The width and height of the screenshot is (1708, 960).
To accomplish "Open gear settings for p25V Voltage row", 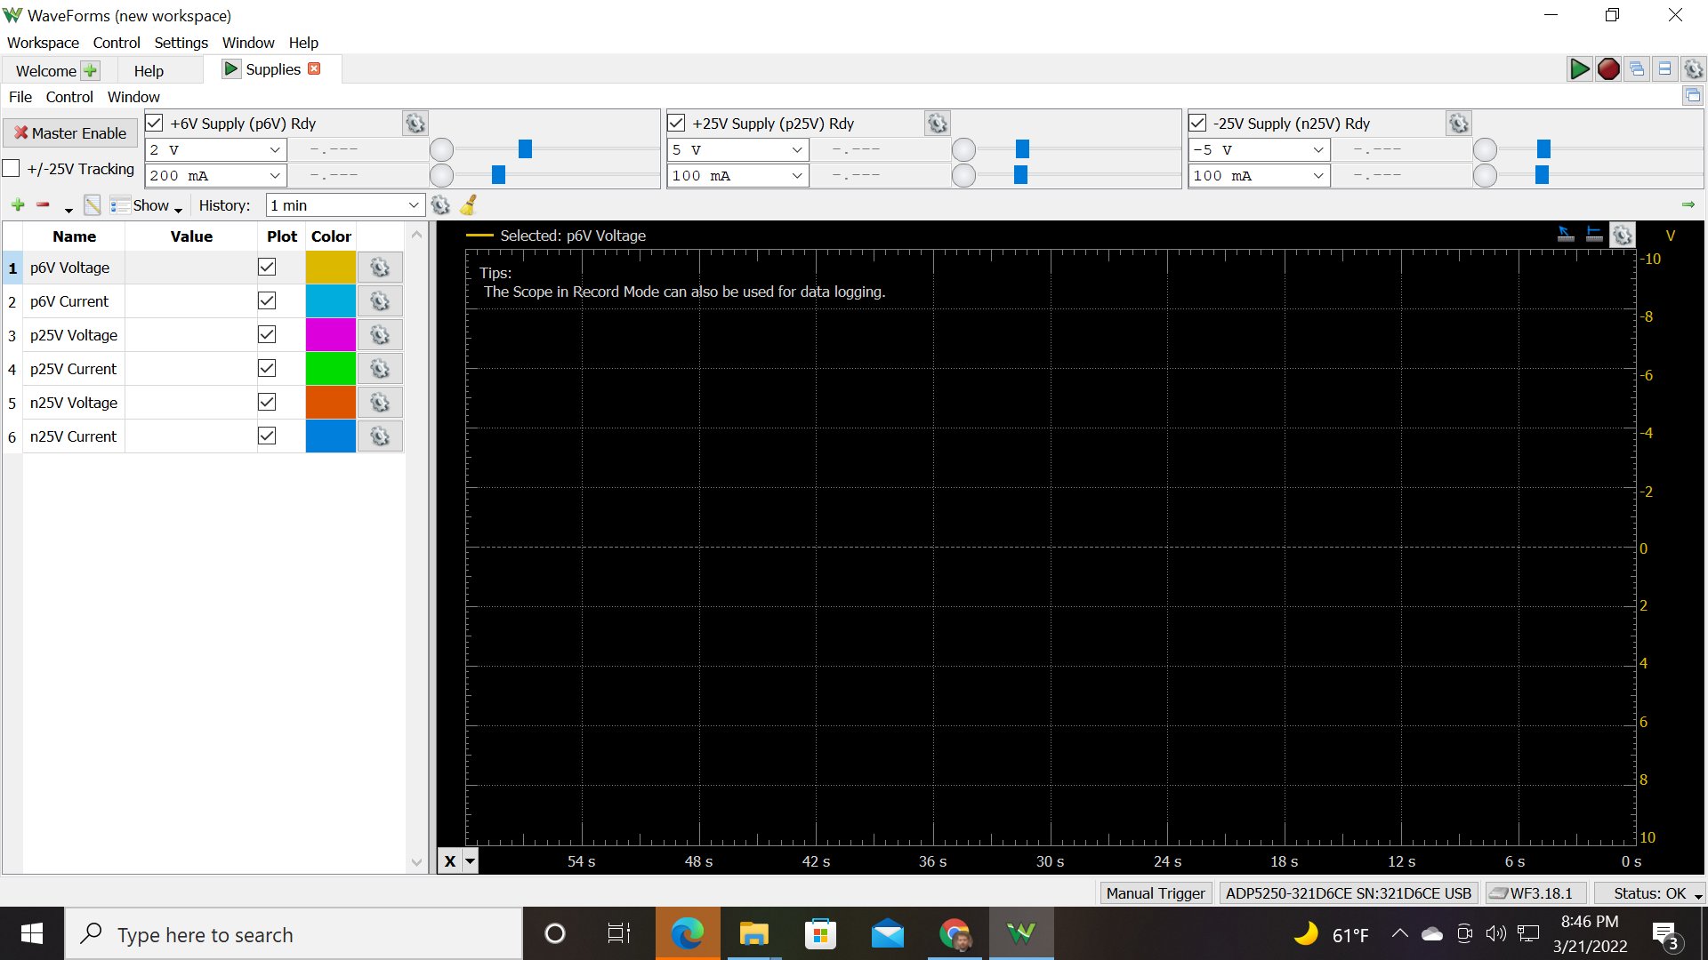I will click(x=380, y=335).
